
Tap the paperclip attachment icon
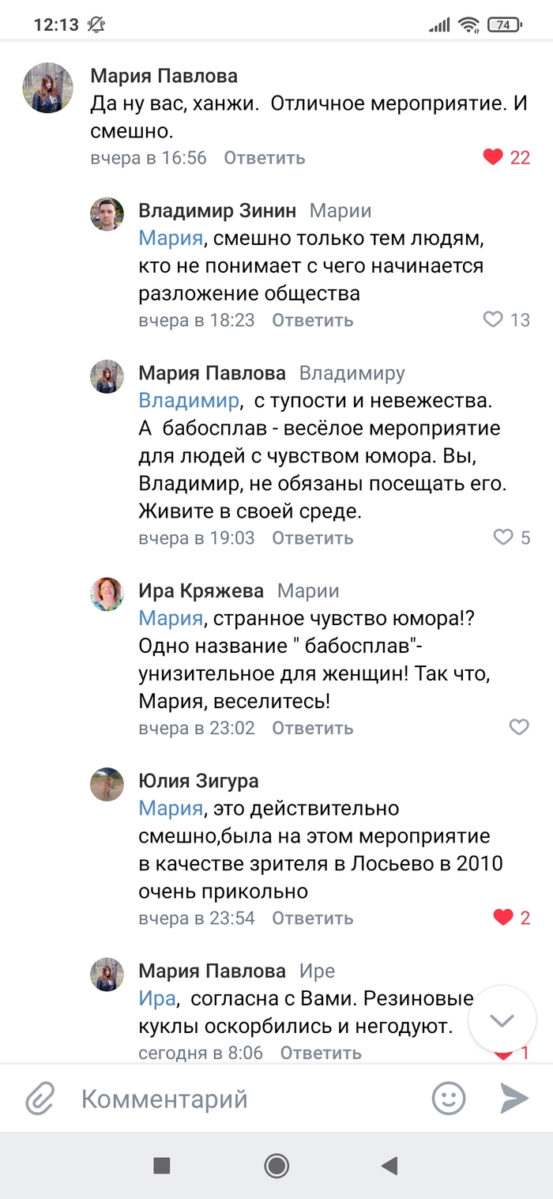(39, 1099)
